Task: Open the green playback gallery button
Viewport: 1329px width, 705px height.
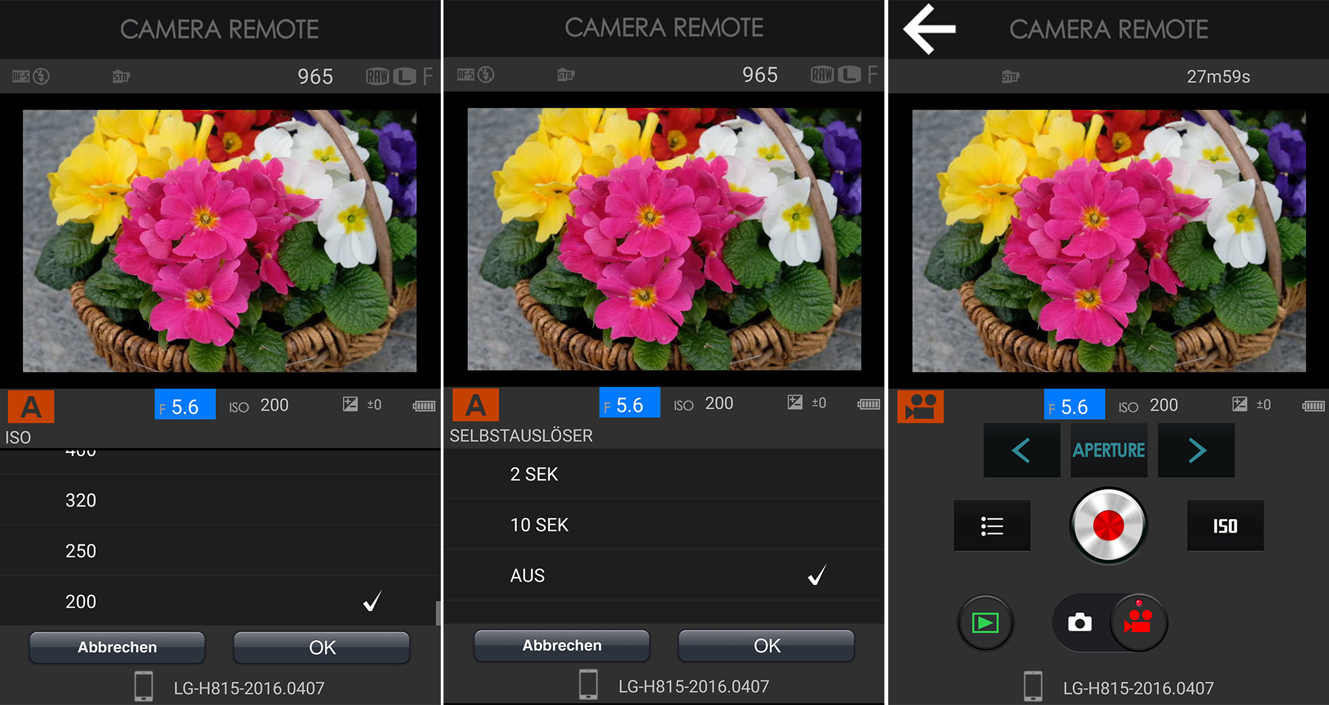Action: pos(985,623)
